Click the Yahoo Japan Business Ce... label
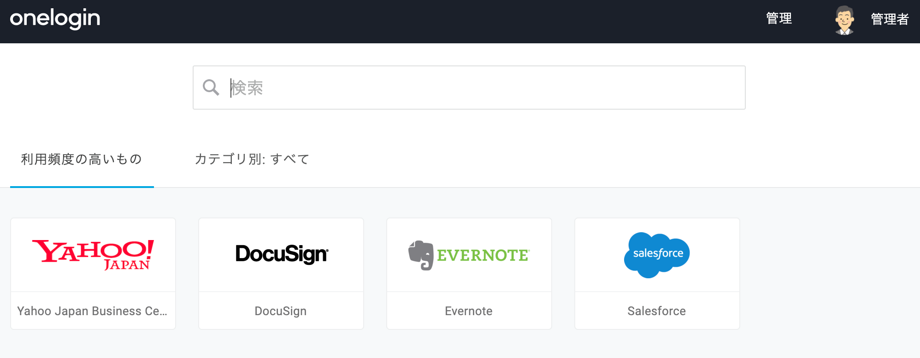 coord(92,311)
